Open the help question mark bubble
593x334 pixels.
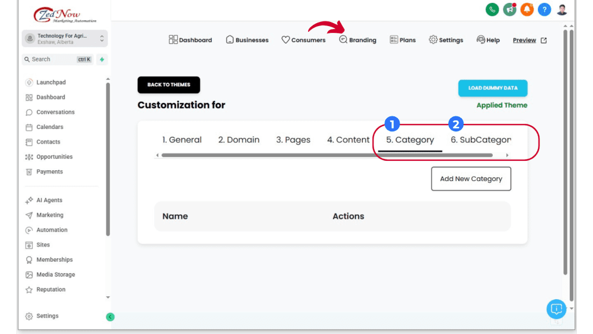tap(544, 9)
